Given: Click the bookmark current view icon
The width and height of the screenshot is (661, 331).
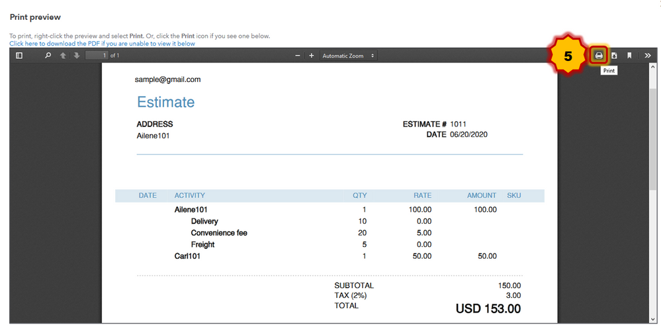Looking at the screenshot, I should [x=629, y=56].
